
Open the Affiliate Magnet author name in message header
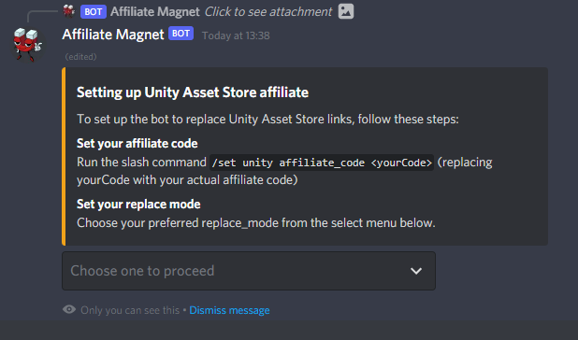tap(113, 35)
